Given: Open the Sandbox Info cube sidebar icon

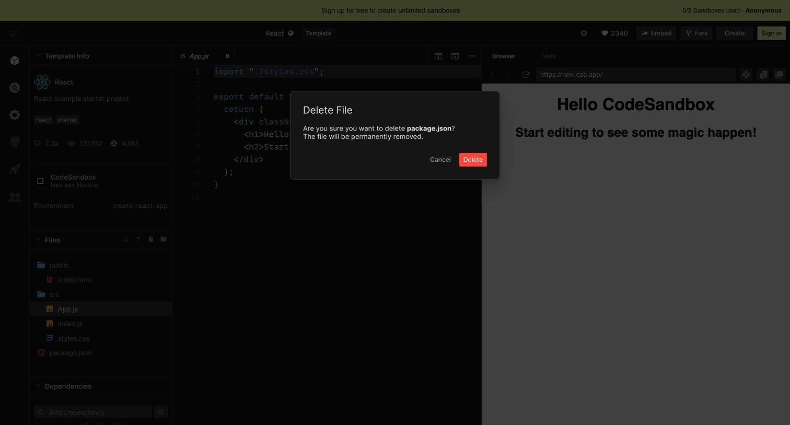Looking at the screenshot, I should tap(15, 61).
